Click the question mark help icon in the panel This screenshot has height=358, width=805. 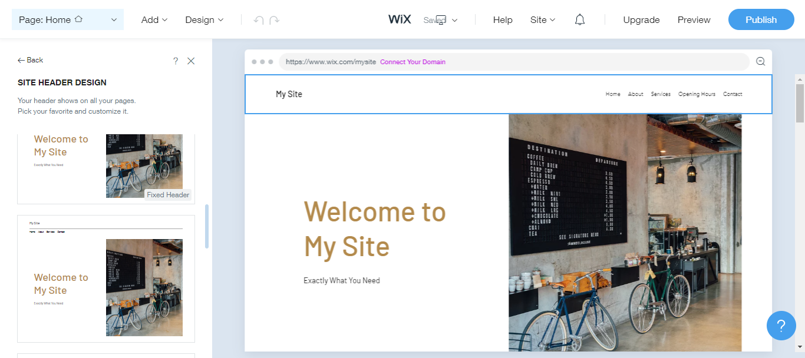(176, 61)
